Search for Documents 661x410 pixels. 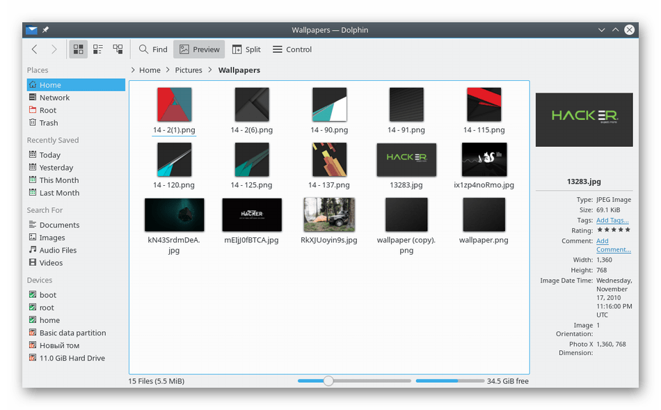point(76,225)
